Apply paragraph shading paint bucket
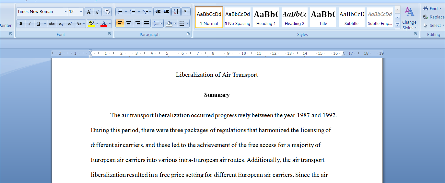The width and height of the screenshot is (445, 183). tap(169, 23)
